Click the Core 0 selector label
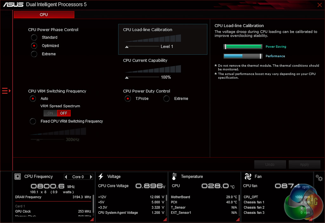Viewport: 325px width, 223px height. (78, 177)
